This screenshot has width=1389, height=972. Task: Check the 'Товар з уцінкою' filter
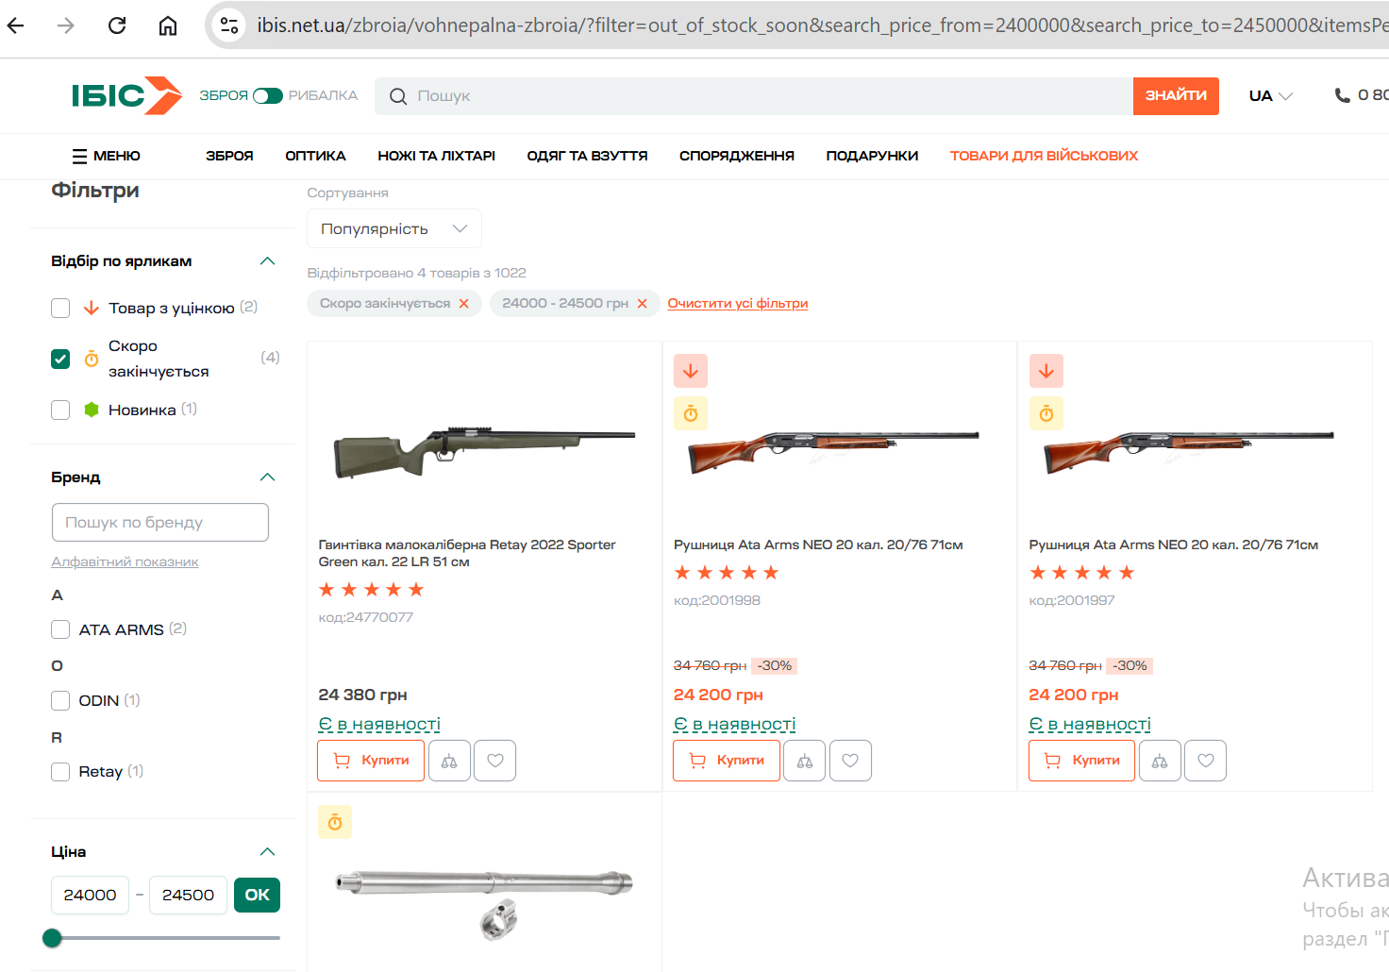60,308
